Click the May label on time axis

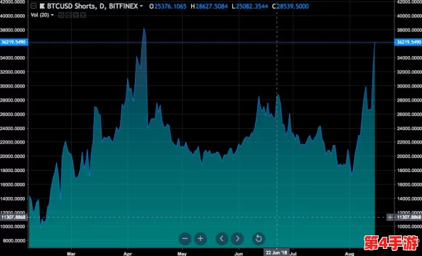coord(182,254)
